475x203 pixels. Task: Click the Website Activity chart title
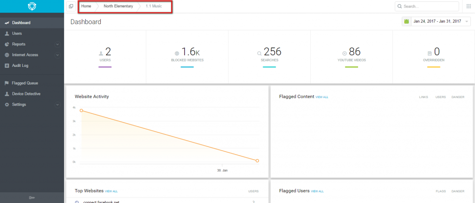92,97
